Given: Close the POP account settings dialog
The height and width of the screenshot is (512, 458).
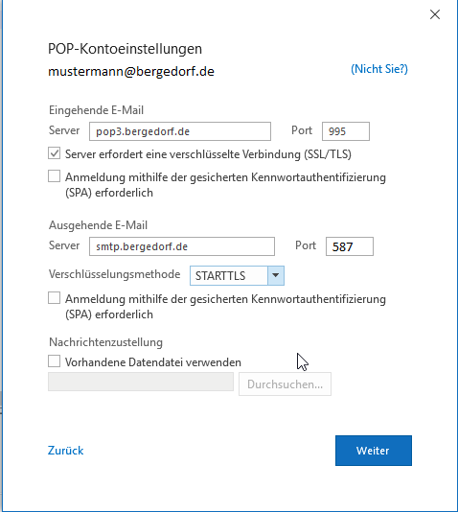Looking at the screenshot, I should (x=435, y=14).
